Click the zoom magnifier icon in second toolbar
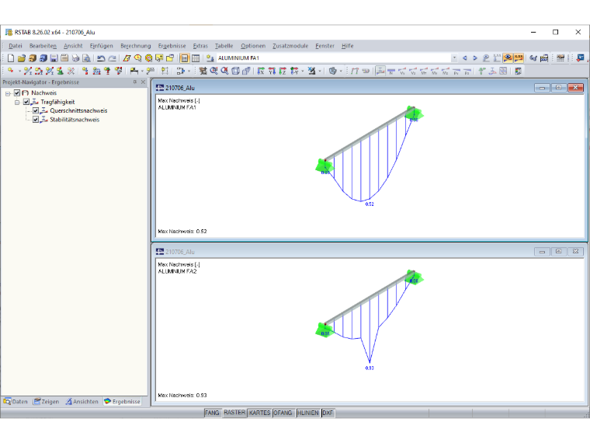 [213, 71]
